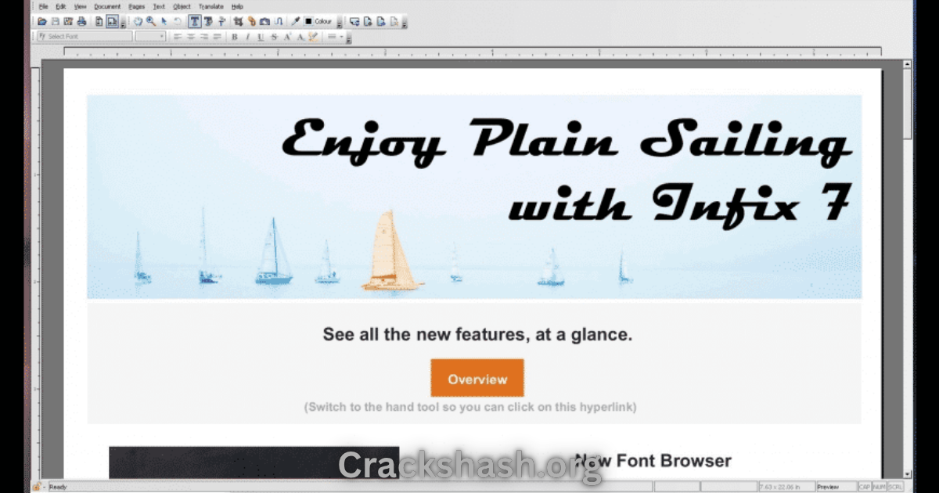Click the third page document icon
Screen dimensions: 939x493
pyautogui.click(x=381, y=22)
